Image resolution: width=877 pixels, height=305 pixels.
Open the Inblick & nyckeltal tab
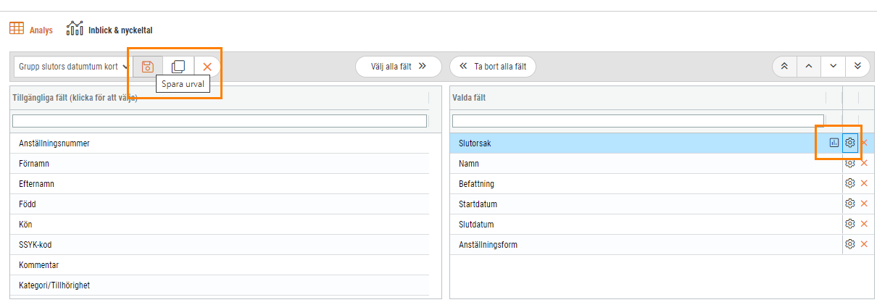coord(109,30)
